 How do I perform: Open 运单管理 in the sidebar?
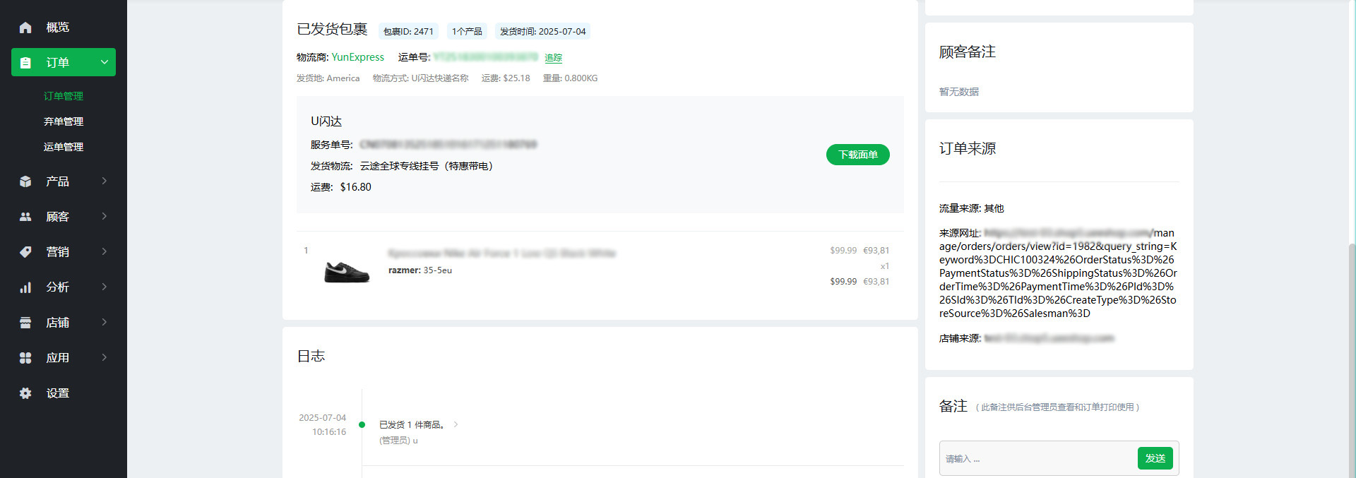tap(64, 147)
